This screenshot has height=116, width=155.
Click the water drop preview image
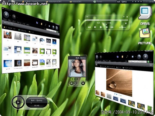point(119,82)
